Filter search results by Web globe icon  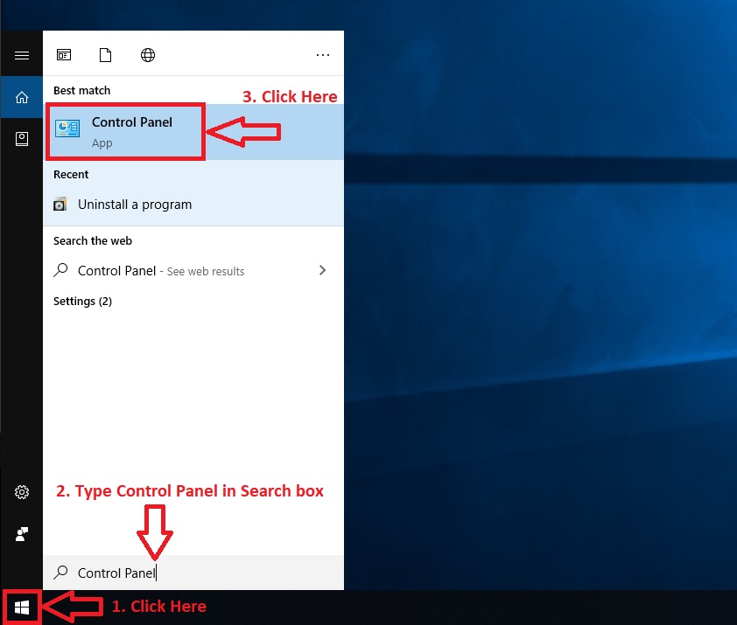point(148,55)
